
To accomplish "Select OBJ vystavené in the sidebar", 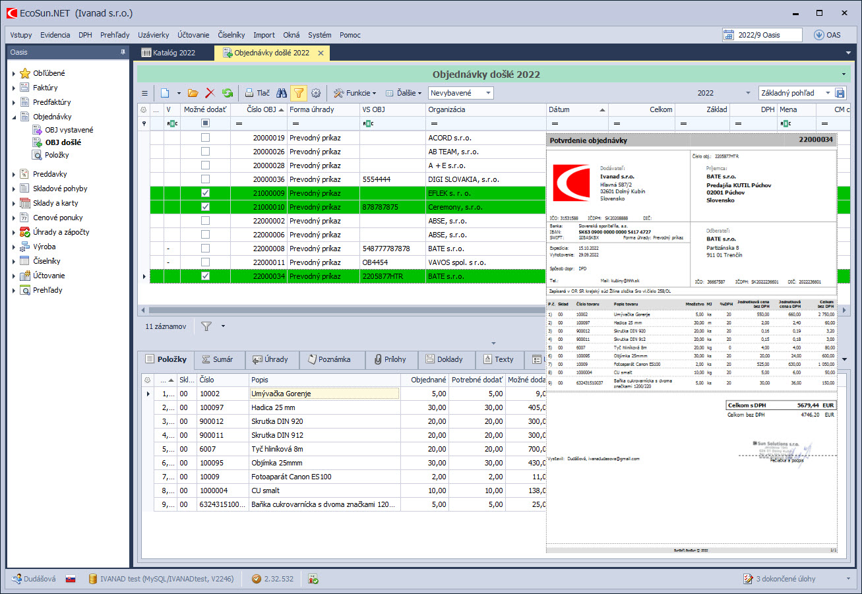I will (69, 130).
